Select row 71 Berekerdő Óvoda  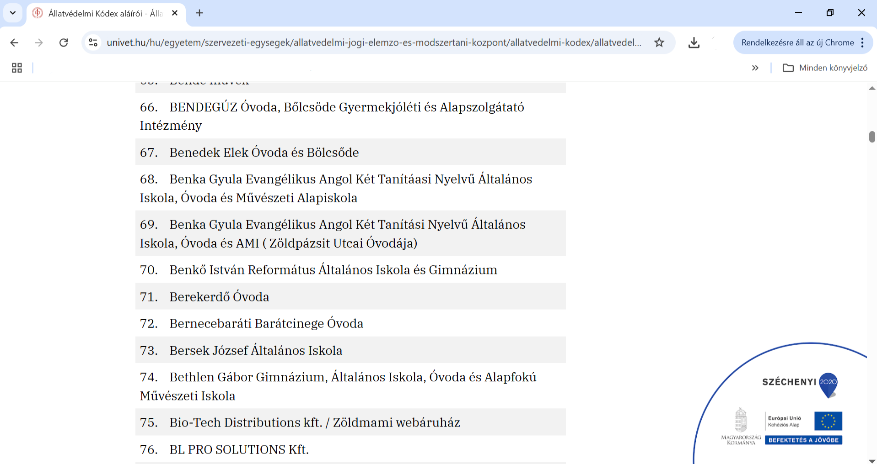click(350, 296)
